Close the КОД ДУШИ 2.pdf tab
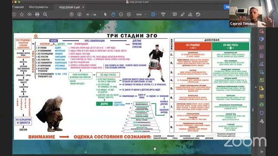This screenshot has height=156, width=278. pyautogui.click(x=83, y=7)
